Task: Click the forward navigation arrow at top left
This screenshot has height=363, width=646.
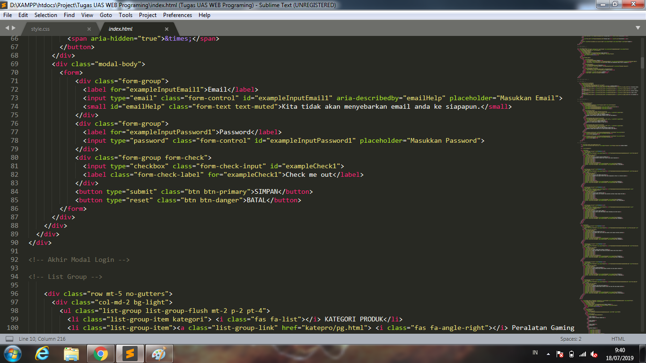Action: click(x=13, y=28)
